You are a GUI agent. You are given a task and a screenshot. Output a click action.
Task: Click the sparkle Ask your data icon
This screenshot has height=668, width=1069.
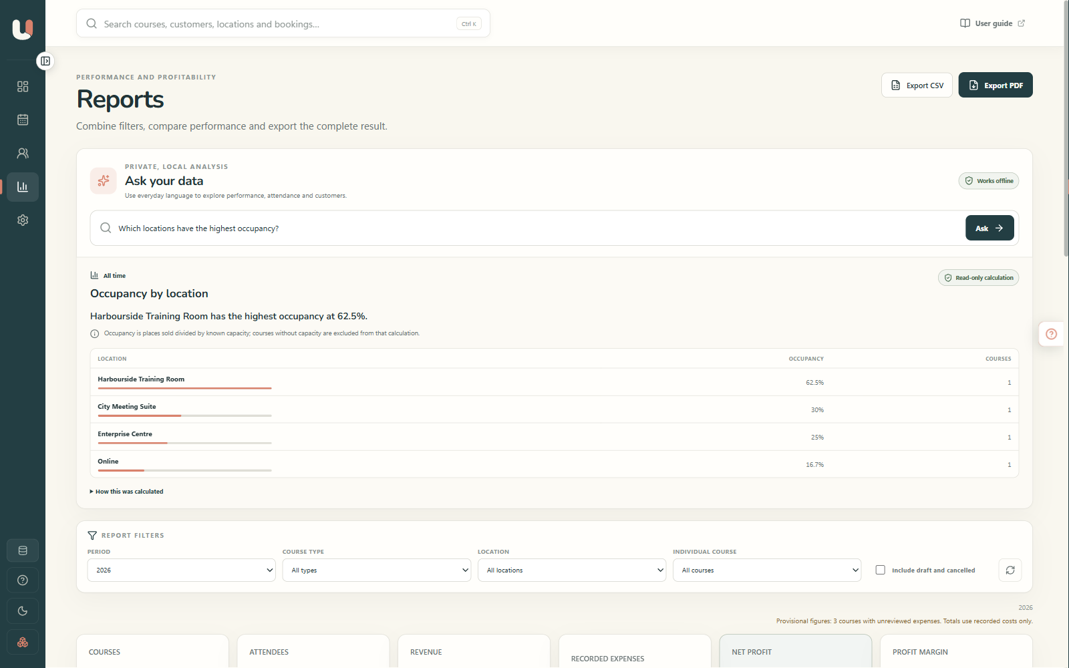104,181
